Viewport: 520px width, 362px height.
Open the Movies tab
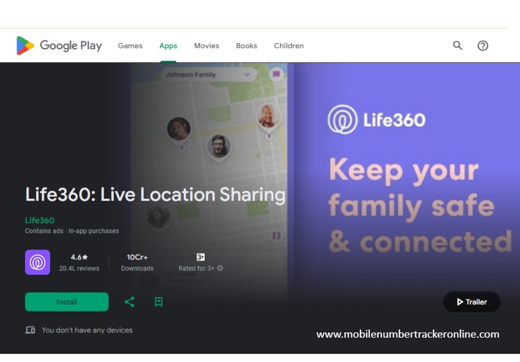coord(206,46)
